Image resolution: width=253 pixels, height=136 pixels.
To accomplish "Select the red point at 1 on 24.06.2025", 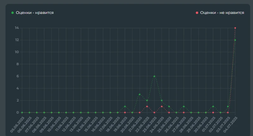I will [x=162, y=107].
